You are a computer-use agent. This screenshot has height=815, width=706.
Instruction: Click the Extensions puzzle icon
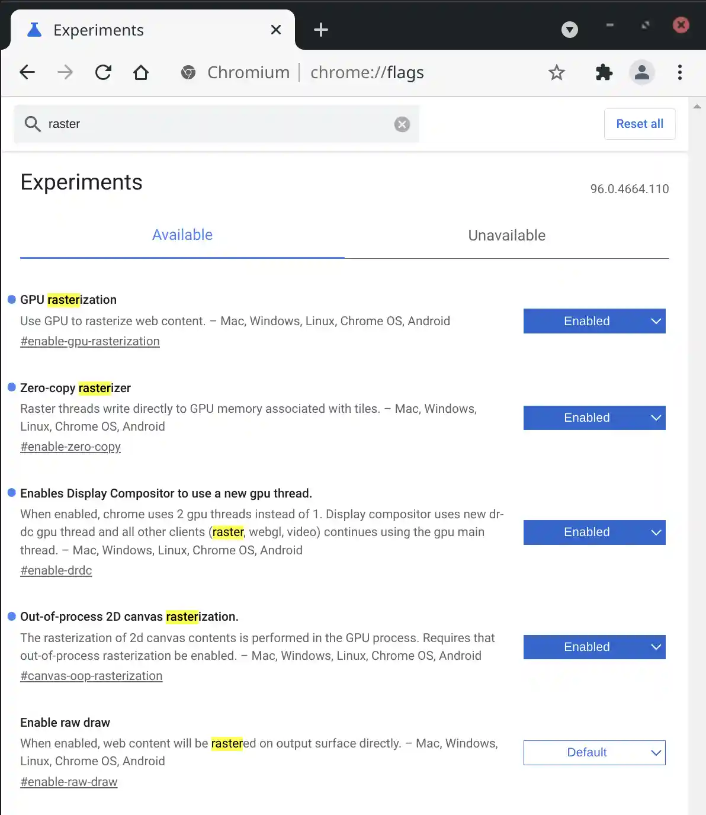click(604, 72)
